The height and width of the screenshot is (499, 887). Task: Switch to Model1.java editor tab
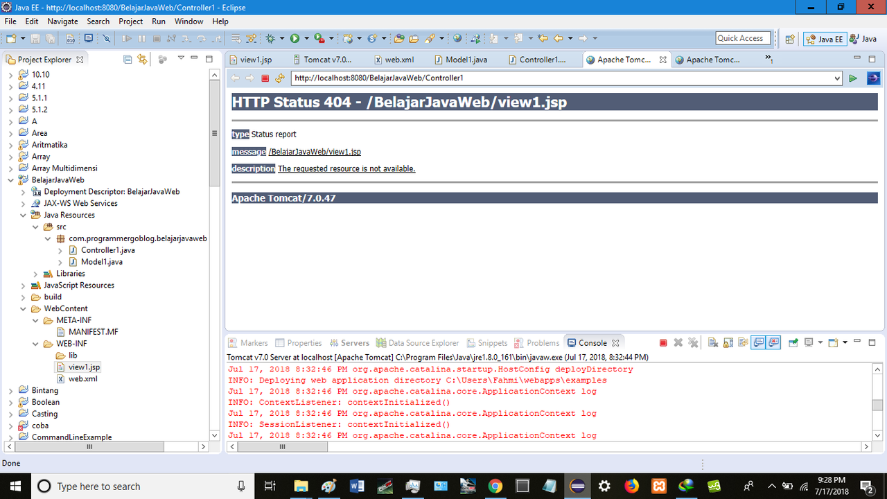tap(462, 60)
